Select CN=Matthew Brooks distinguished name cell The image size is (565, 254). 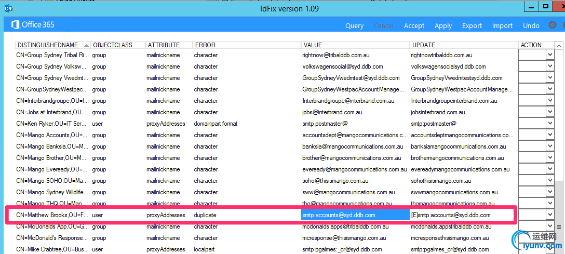(x=52, y=215)
